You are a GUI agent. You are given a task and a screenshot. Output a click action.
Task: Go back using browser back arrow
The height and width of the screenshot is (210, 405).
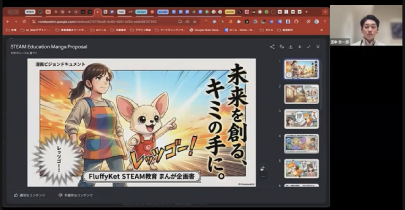point(8,21)
